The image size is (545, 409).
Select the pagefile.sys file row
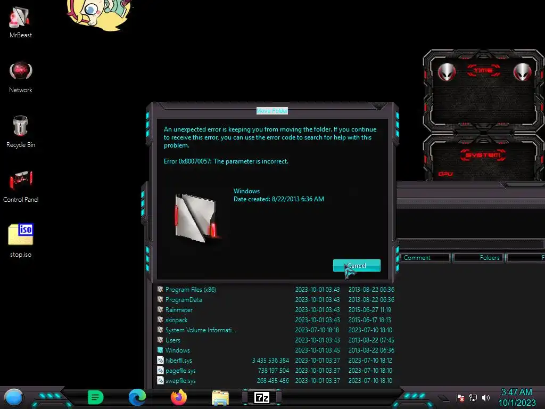click(x=276, y=371)
